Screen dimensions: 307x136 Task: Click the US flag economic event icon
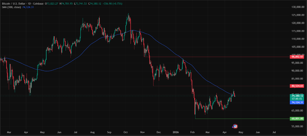[x=235, y=127]
